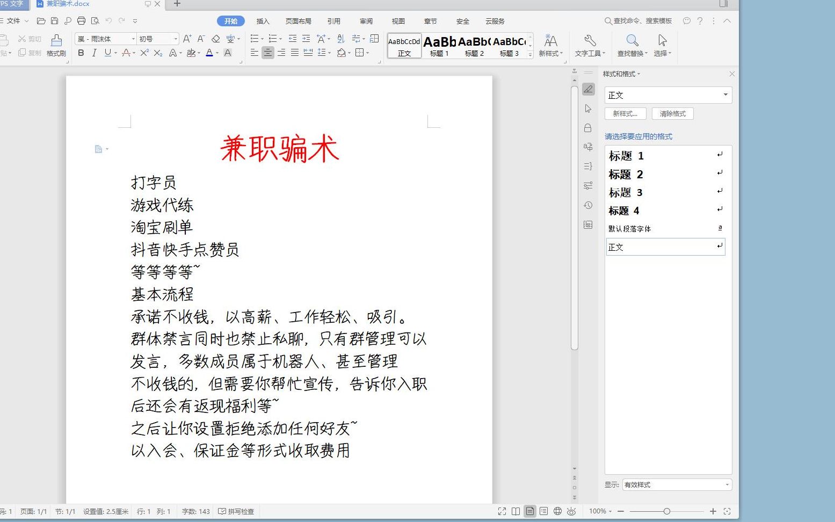The height and width of the screenshot is (522, 835).
Task: Switch to outline view in status bar
Action: [x=543, y=511]
